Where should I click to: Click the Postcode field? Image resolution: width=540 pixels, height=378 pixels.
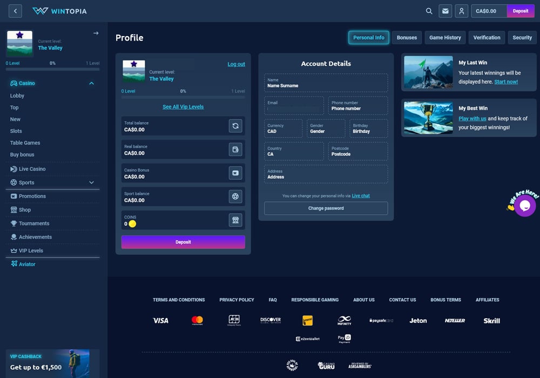358,152
